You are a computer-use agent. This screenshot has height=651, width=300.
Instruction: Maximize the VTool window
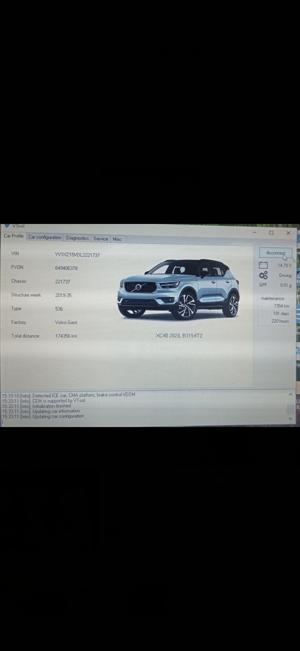[x=271, y=233]
